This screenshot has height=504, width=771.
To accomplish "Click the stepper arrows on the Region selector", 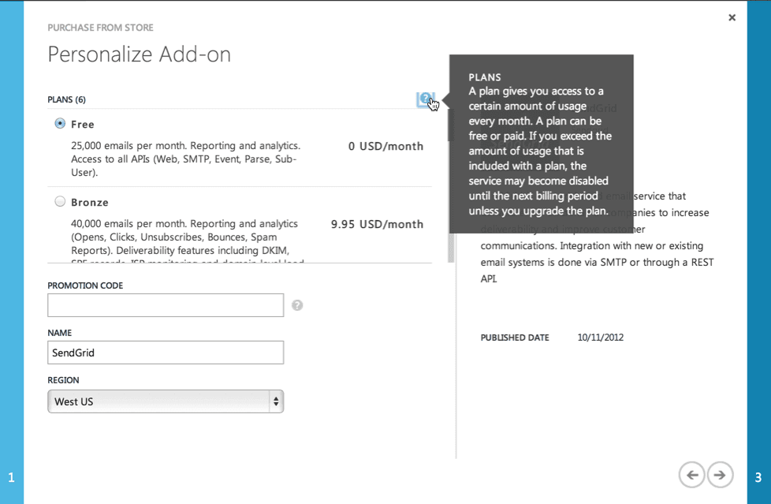I will [277, 401].
